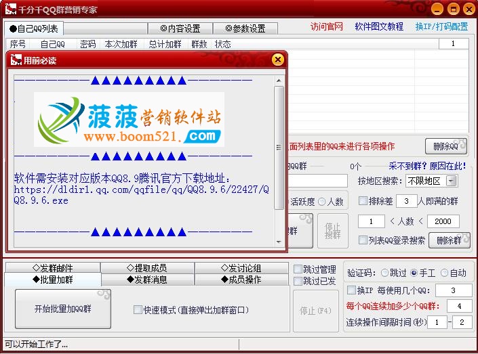The image size is (478, 354).
Task: Click the 删除QQ button
Action: [x=446, y=146]
